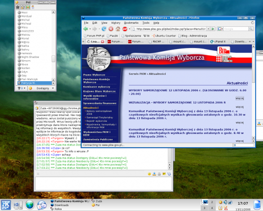Expand the address bar URL history dropdown
263x211 pixels.
pyautogui.click(x=208, y=29)
